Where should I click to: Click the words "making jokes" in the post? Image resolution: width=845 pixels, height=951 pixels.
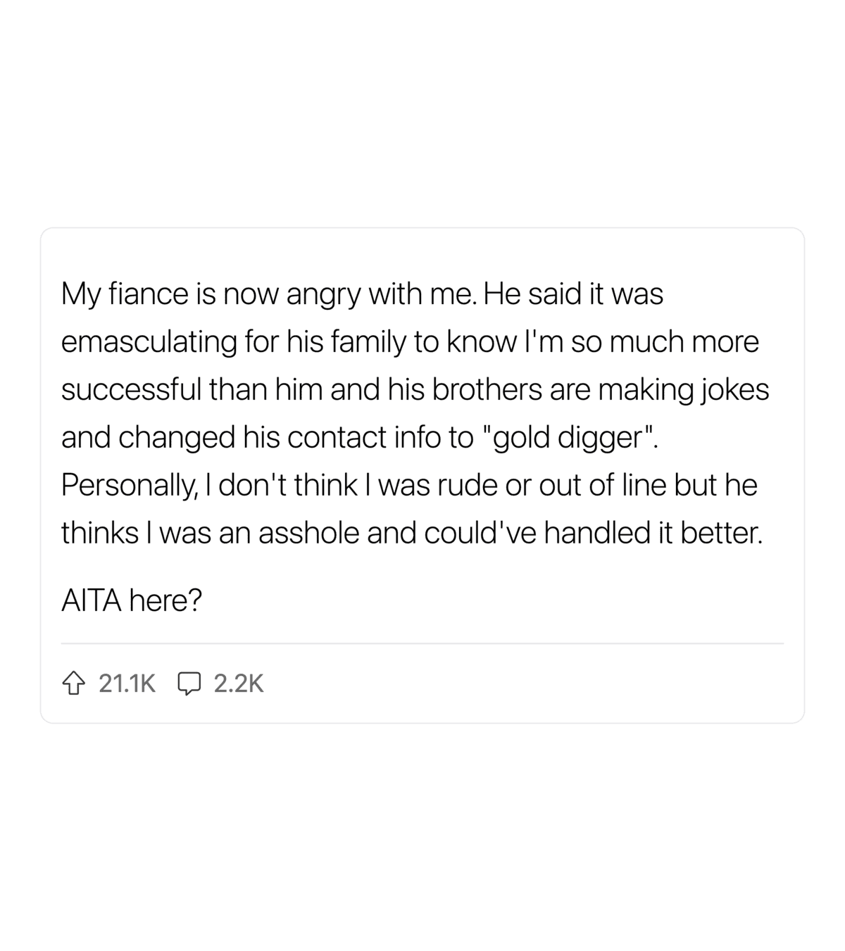(x=684, y=390)
